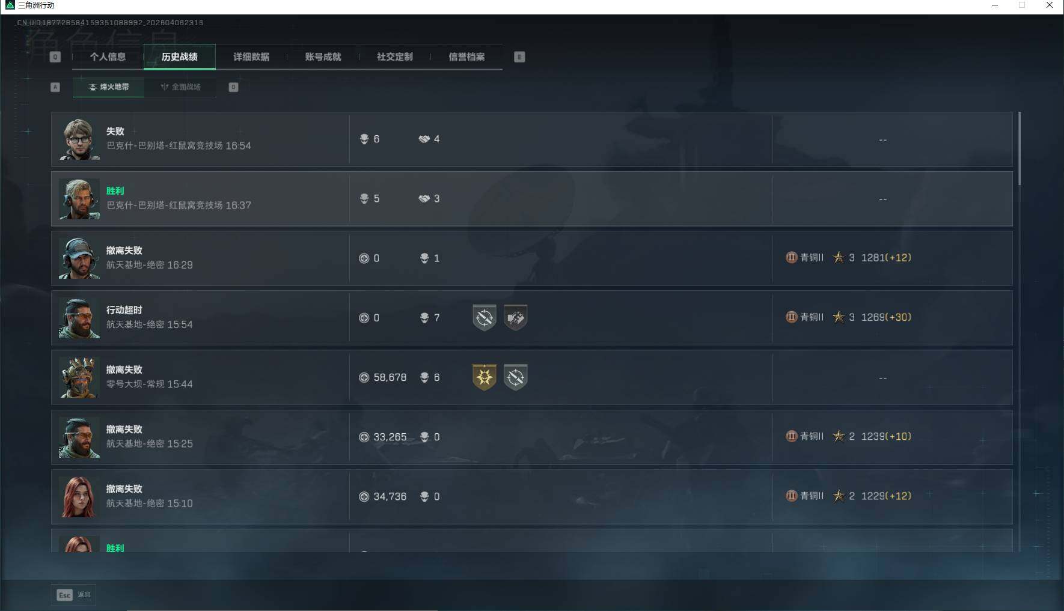Click the D key icon beside mode tabs
1064x611 pixels.
pos(233,87)
